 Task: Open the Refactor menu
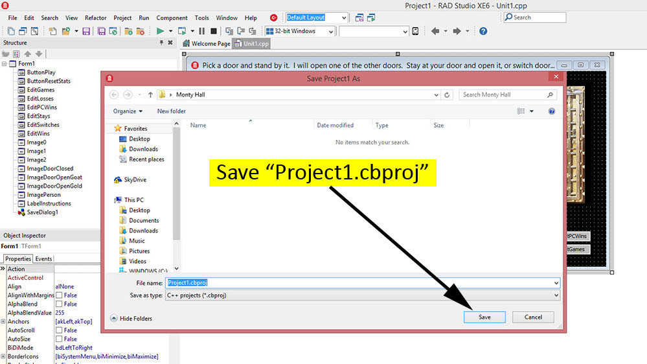(x=96, y=17)
